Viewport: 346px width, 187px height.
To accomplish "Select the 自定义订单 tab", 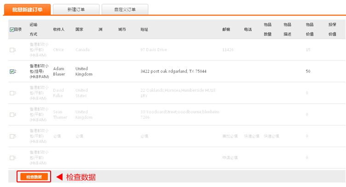I will 125,10.
